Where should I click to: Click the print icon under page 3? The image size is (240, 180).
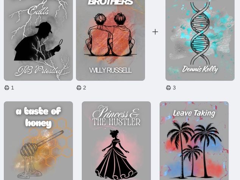coord(168,88)
